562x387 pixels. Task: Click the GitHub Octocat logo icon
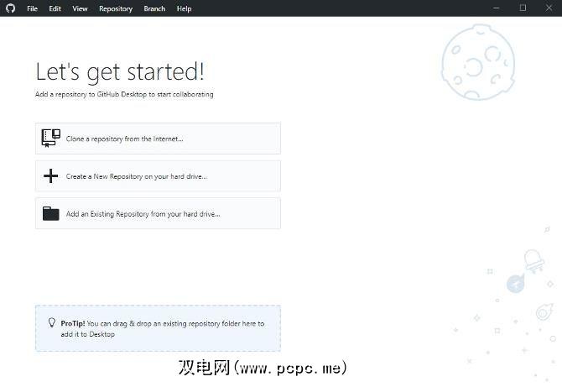pos(10,8)
